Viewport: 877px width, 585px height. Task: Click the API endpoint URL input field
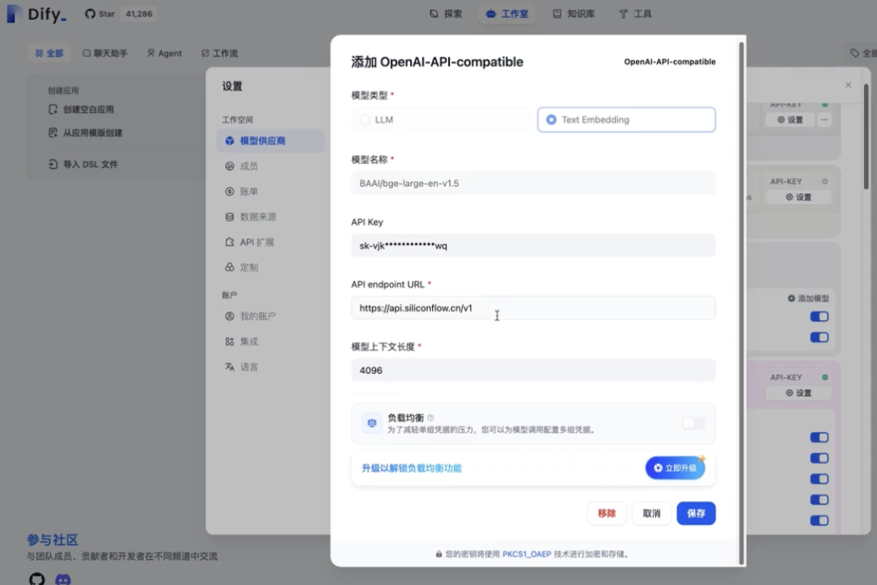coord(533,308)
